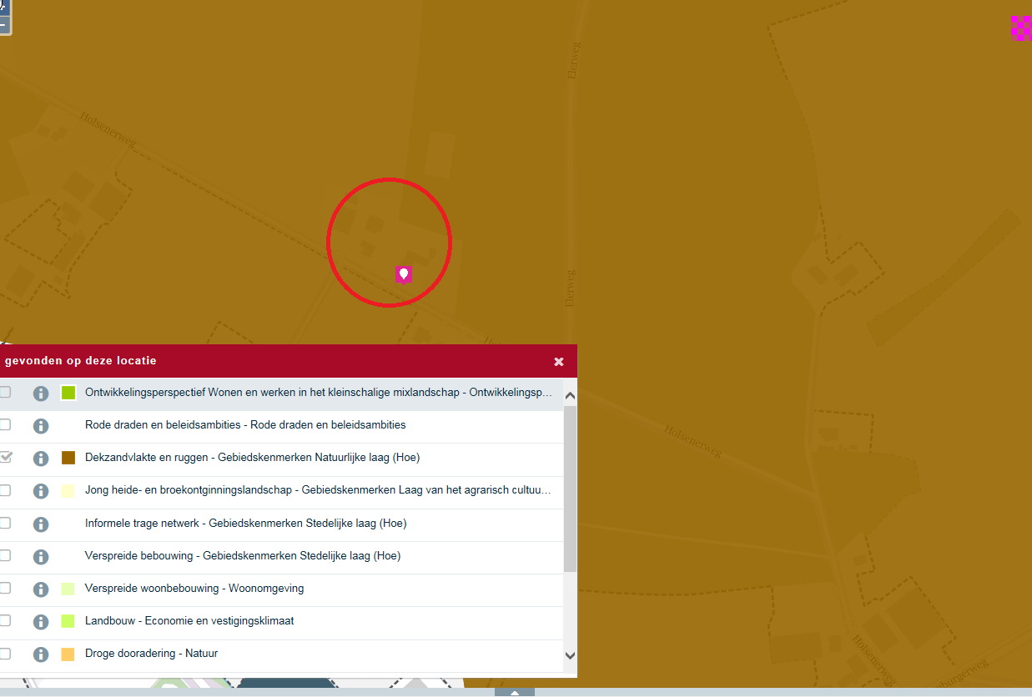Enable Verspreide woonbebouwing layer checkbox
The image size is (1032, 697).
[5, 588]
